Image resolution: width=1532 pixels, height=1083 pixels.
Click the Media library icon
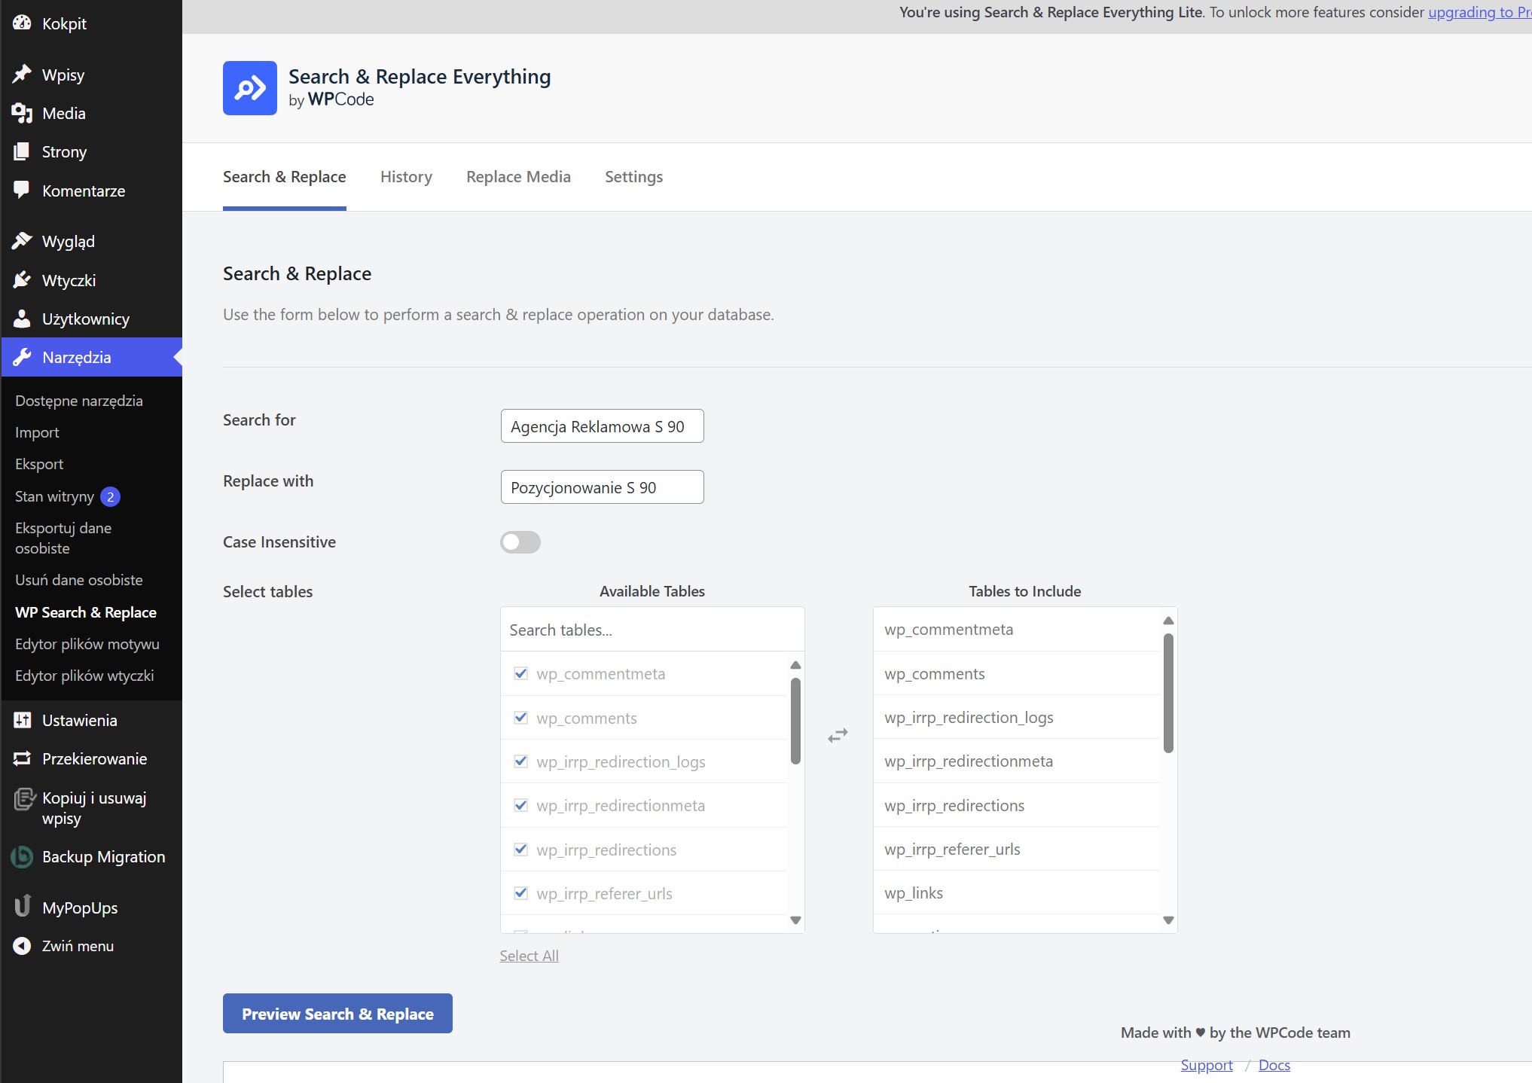click(x=22, y=114)
